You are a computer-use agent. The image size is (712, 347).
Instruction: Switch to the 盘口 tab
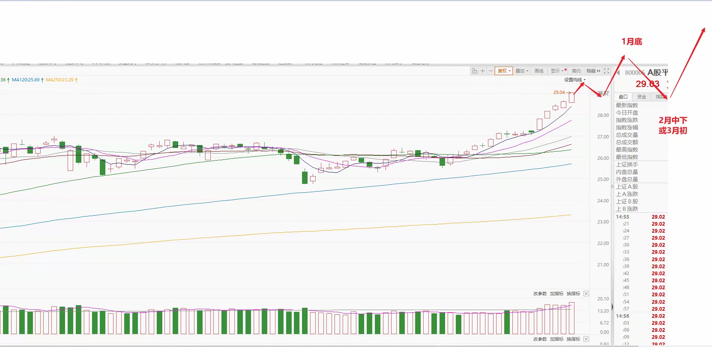[623, 97]
